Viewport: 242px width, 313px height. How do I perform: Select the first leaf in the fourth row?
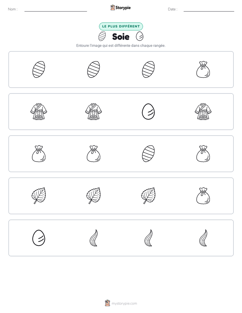(x=39, y=196)
